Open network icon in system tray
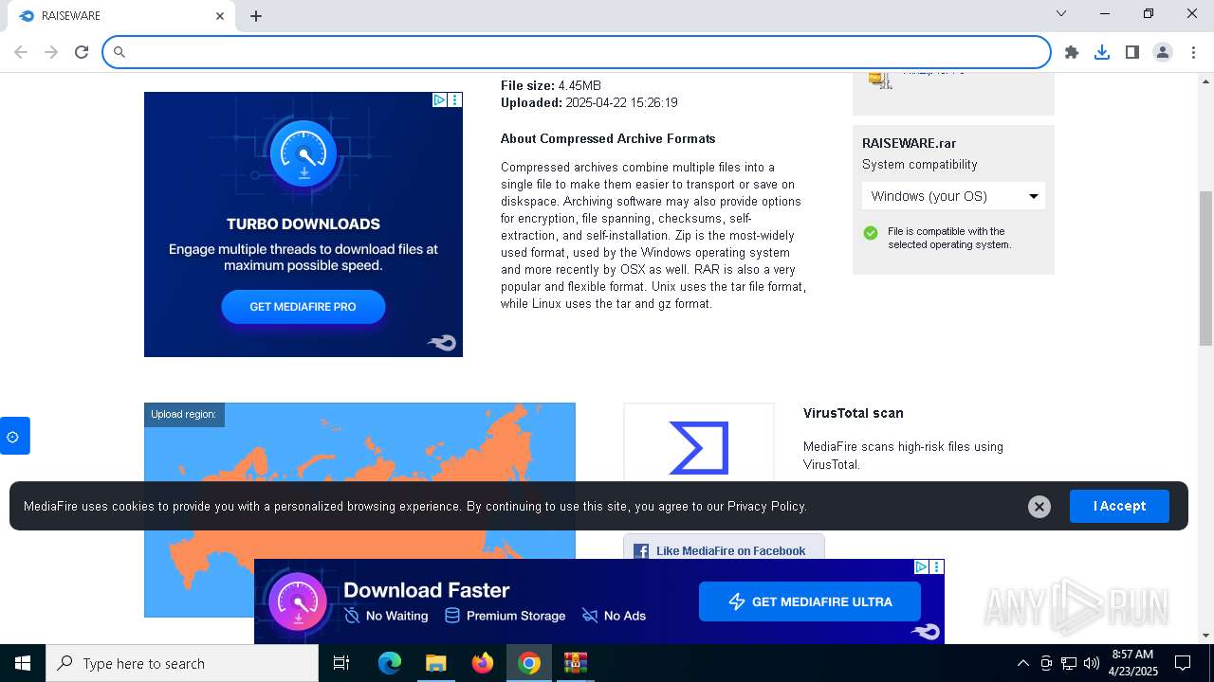Screen dimensions: 1214x682 pos(1069,663)
